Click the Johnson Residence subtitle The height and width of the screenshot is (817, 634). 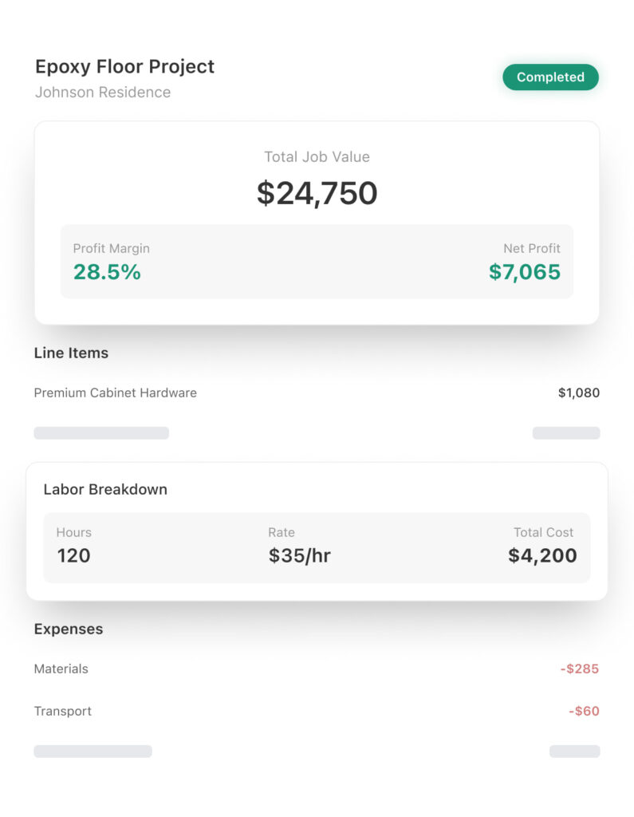click(102, 92)
